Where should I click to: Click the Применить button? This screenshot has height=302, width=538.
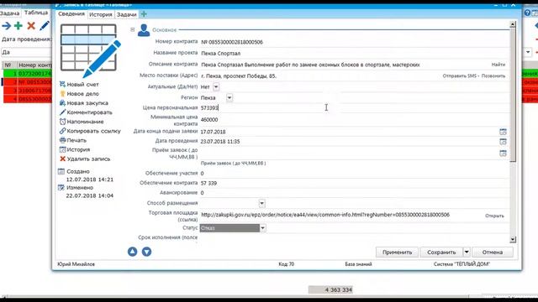397,252
